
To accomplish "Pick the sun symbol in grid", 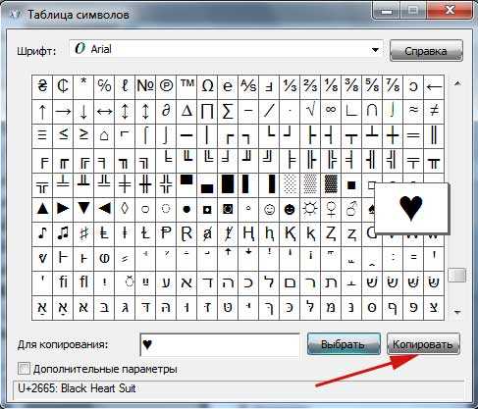I will (x=310, y=210).
